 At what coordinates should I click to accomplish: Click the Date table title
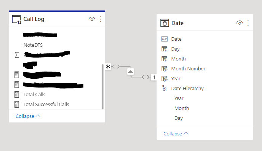point(177,23)
